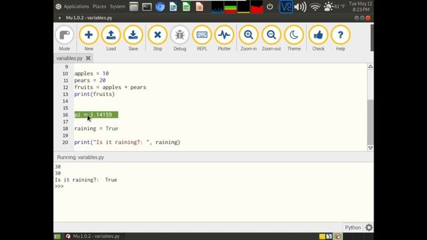The height and width of the screenshot is (240, 427).
Task: Click line 10 'apples = 10'
Action: pyautogui.click(x=91, y=73)
